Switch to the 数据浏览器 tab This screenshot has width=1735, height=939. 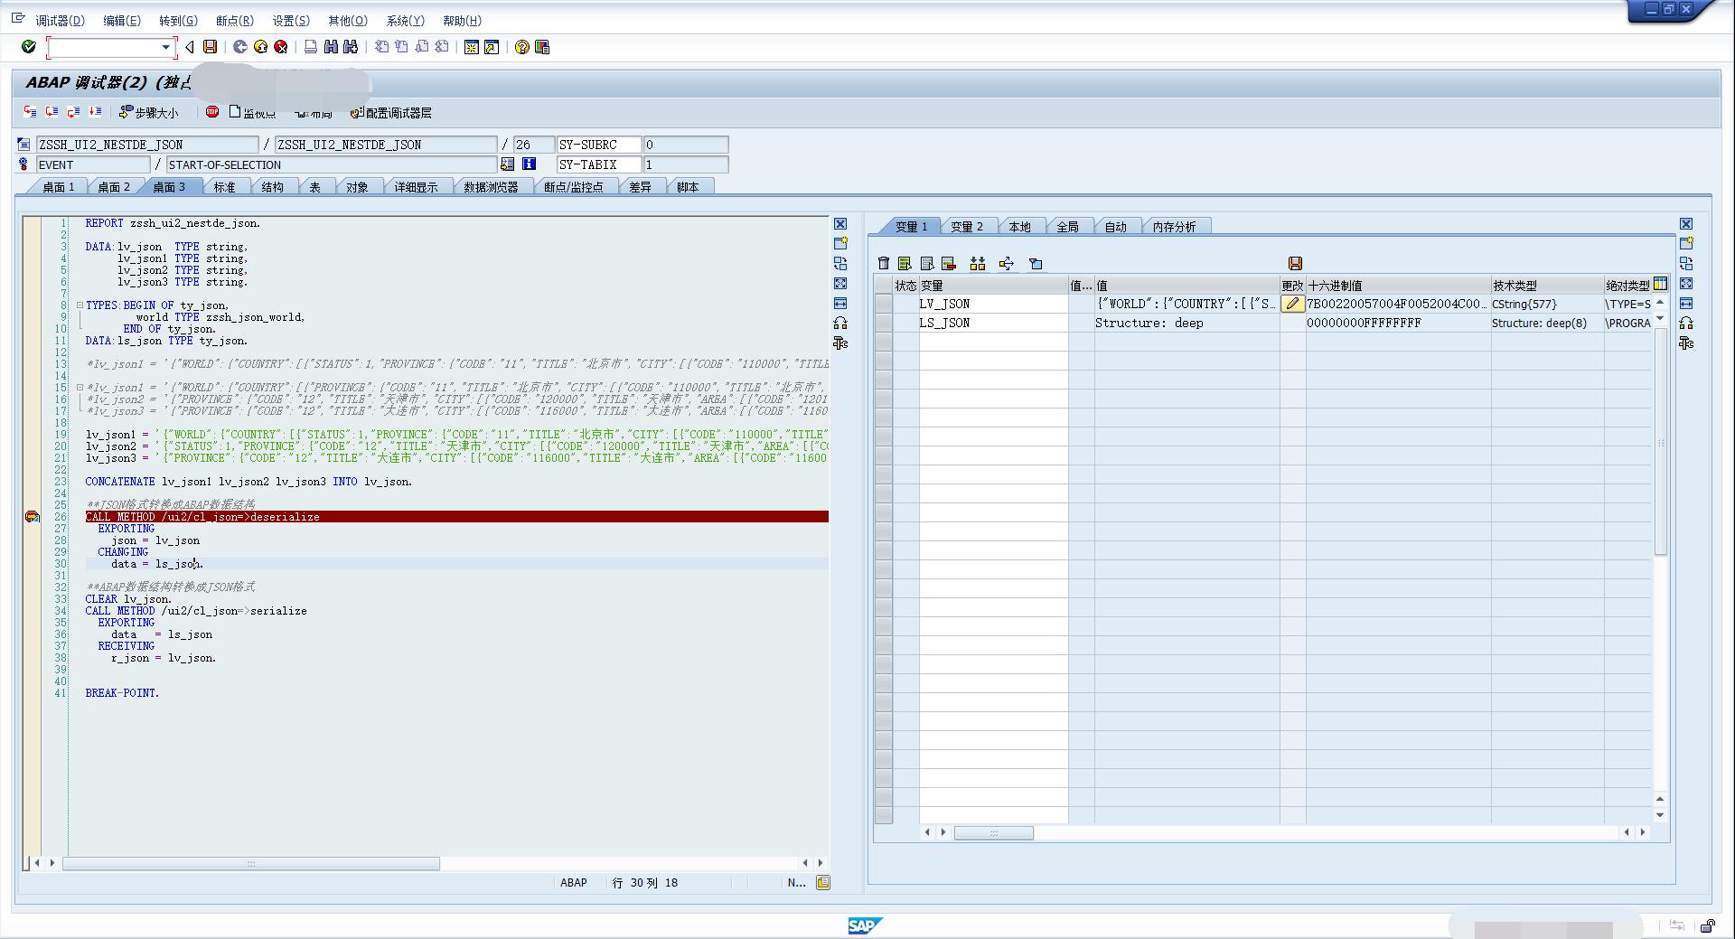tap(491, 187)
